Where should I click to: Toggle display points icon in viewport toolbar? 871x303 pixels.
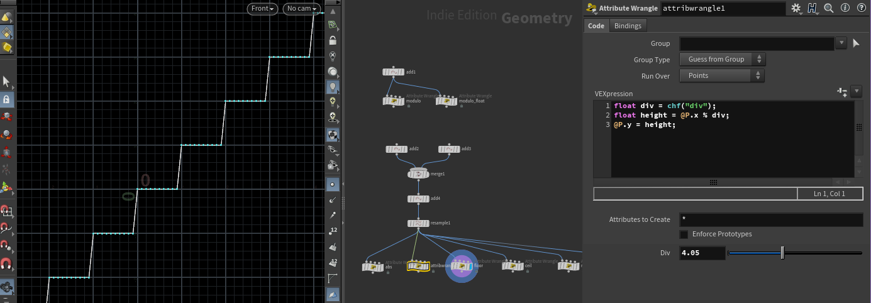[x=333, y=184]
